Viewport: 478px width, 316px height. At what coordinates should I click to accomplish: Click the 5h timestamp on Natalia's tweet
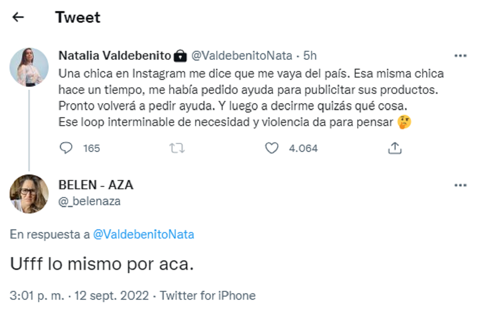pyautogui.click(x=310, y=56)
